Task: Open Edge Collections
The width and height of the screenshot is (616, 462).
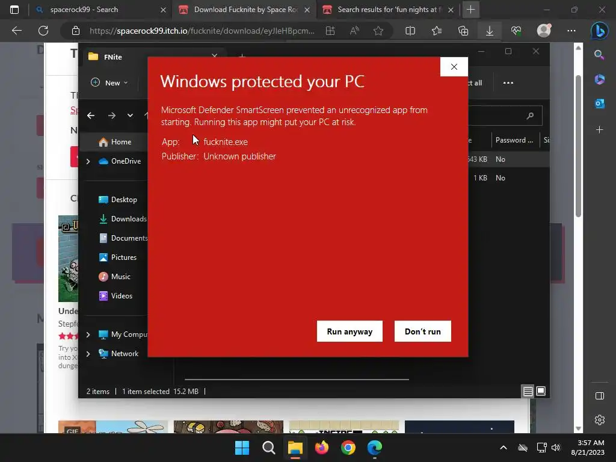Action: coord(463,31)
